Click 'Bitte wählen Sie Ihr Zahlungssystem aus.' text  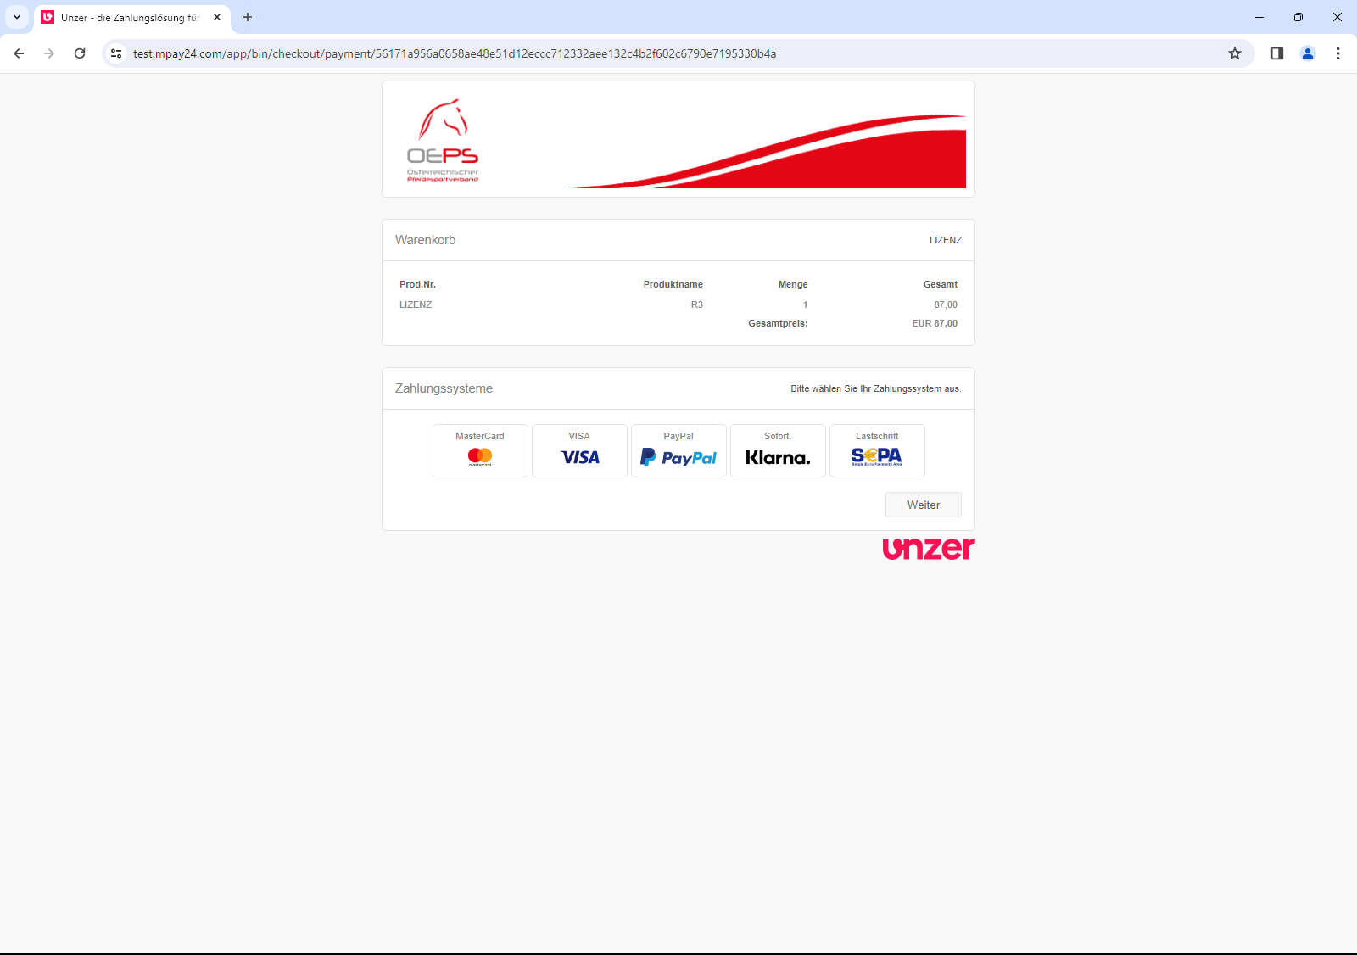click(x=876, y=388)
